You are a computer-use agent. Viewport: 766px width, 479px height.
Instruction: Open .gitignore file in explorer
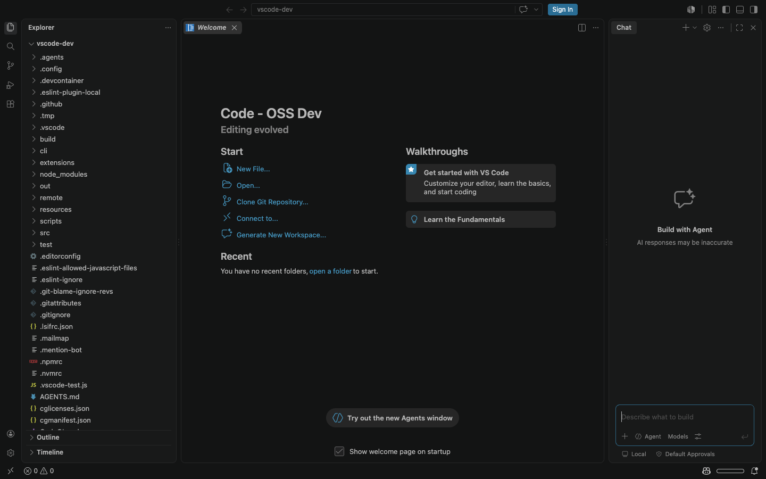[x=99, y=315]
